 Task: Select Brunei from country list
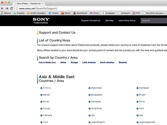point(45,102)
